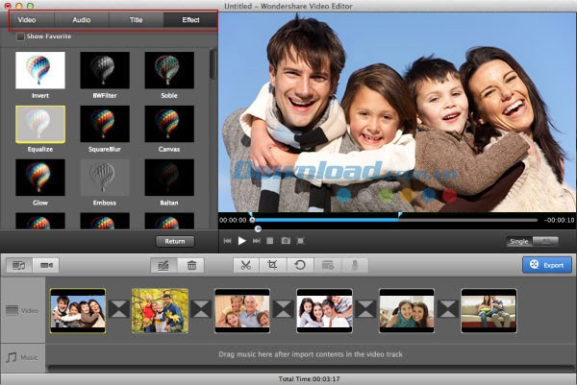
Task: Select the first timeline clip
Action: point(78,311)
